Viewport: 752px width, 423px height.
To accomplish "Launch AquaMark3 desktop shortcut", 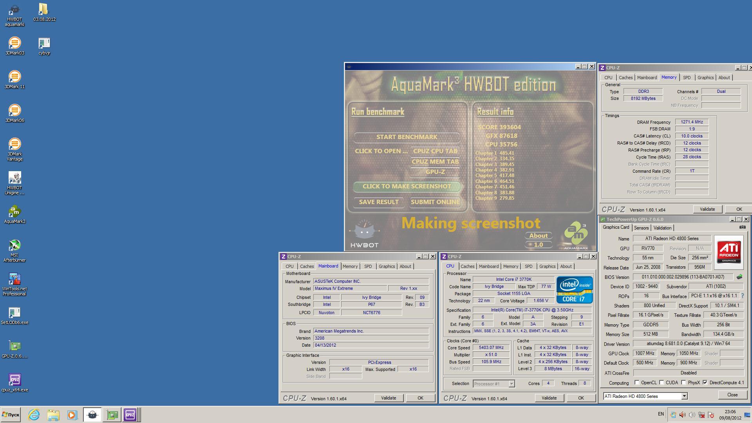I will tap(14, 215).
